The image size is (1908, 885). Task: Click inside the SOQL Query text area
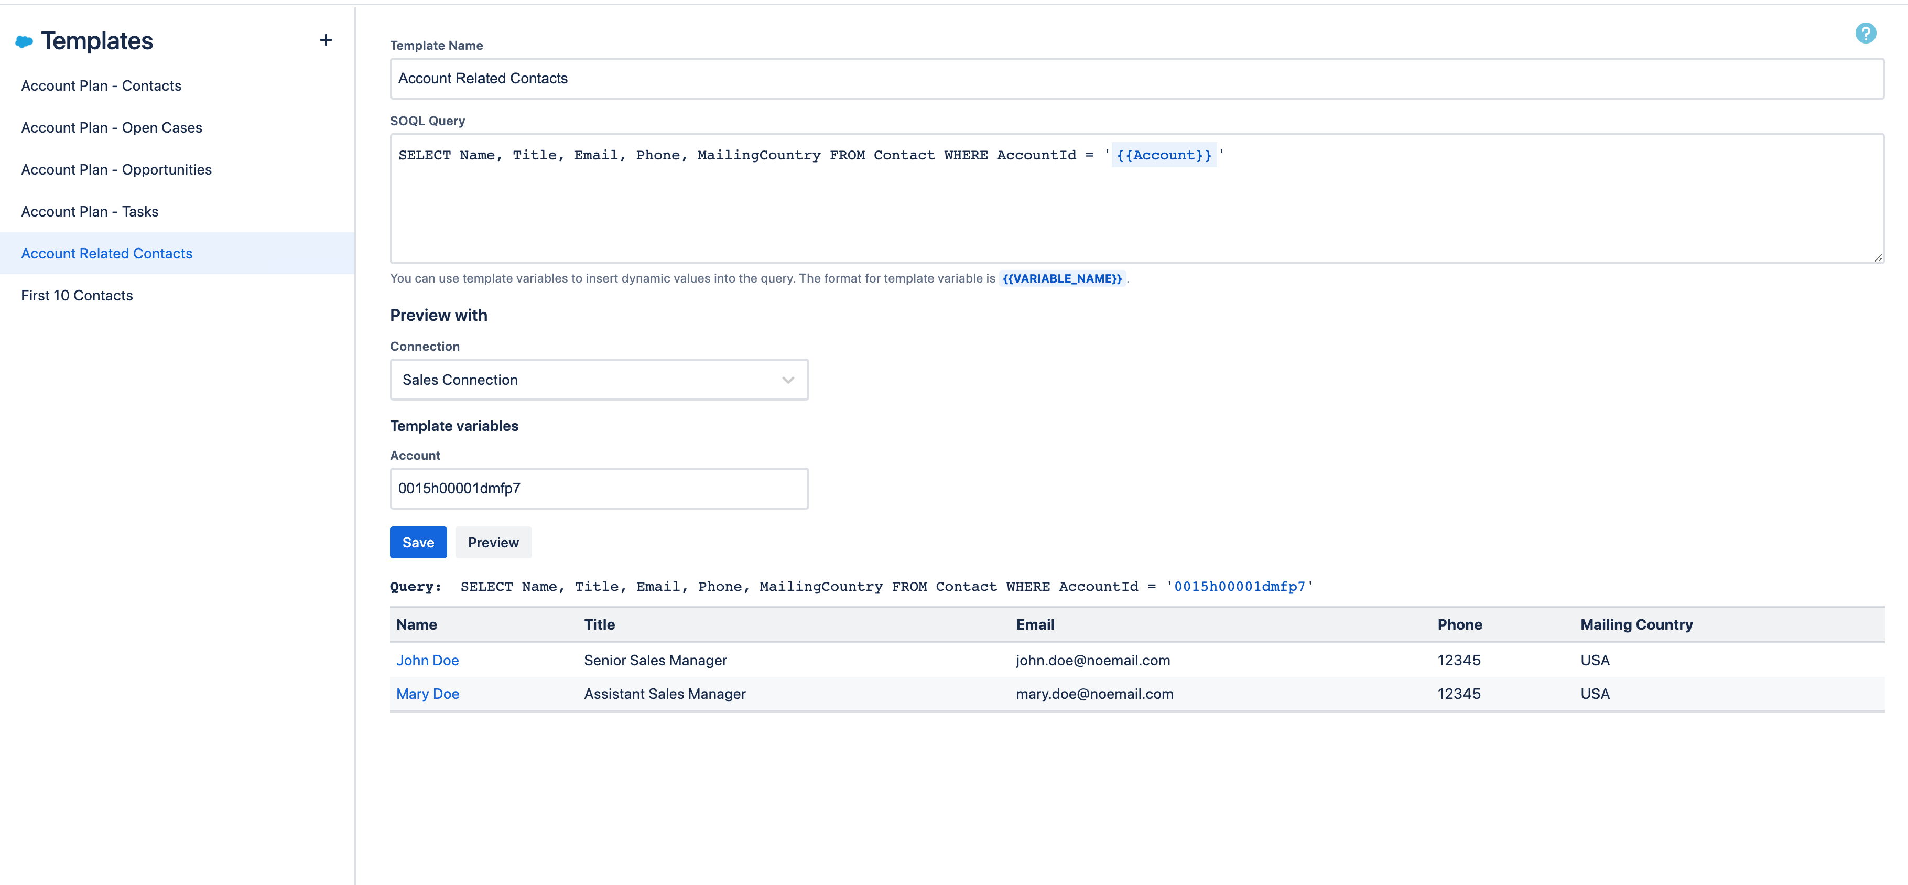pyautogui.click(x=1136, y=211)
